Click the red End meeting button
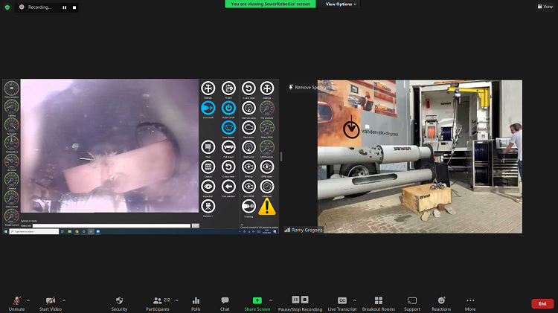The height and width of the screenshot is (313, 558). point(542,303)
